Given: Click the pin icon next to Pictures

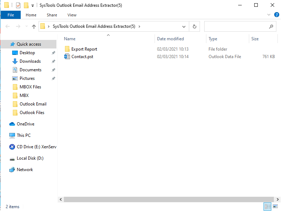Looking at the screenshot, I should pyautogui.click(x=54, y=78).
